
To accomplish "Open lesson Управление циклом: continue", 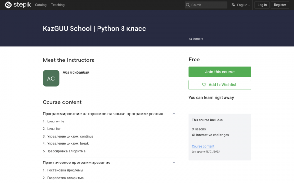I will 70,136.
